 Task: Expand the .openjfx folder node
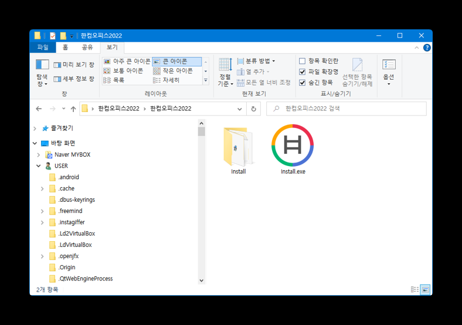coord(42,256)
